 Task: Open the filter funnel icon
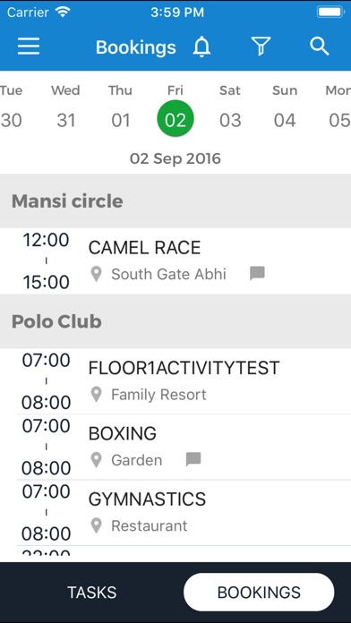261,46
